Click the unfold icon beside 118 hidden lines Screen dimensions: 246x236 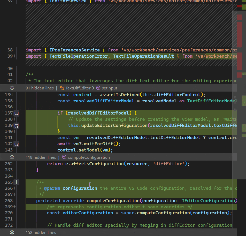click(12, 157)
